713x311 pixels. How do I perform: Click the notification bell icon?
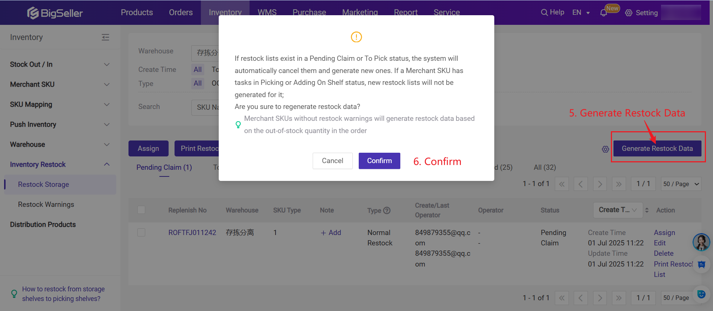pyautogui.click(x=603, y=13)
